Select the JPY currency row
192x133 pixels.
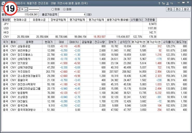coord(79,24)
